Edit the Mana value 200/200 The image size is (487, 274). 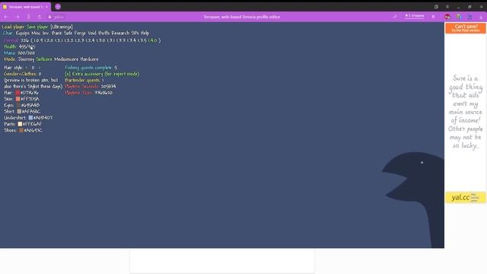pyautogui.click(x=27, y=53)
